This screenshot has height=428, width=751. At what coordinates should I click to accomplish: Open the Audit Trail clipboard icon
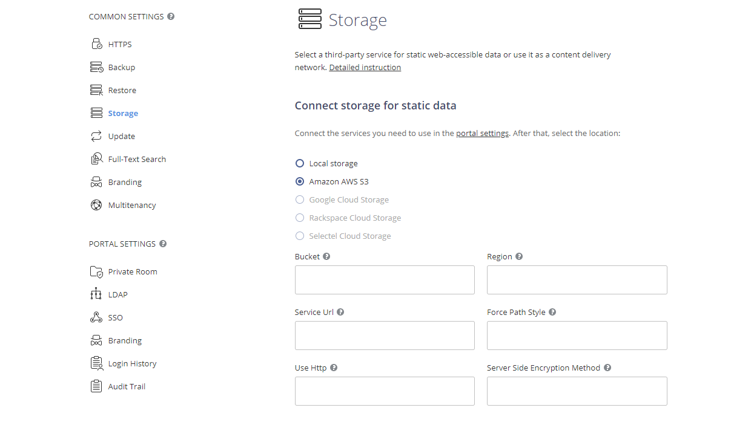click(x=96, y=386)
